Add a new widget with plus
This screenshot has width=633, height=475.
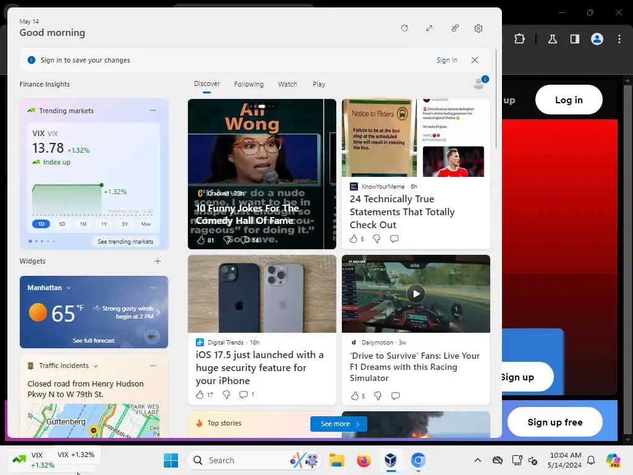[x=158, y=261]
